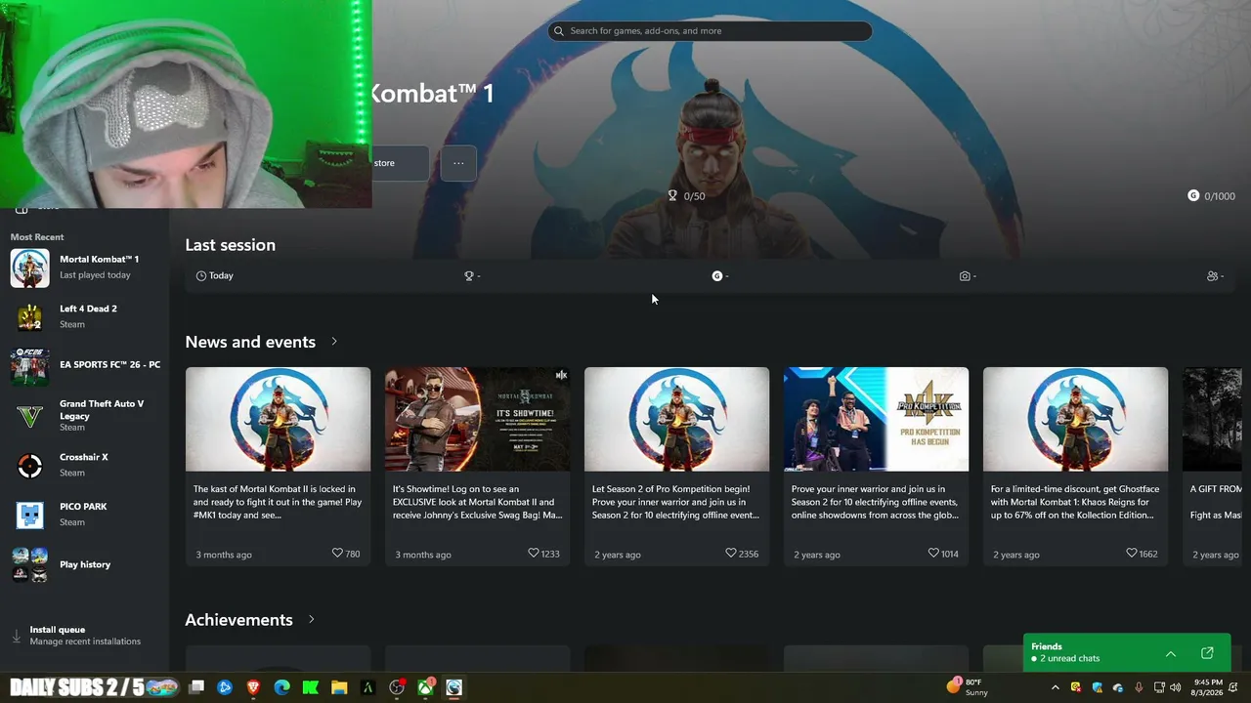Open Achievements heading link
The width and height of the screenshot is (1251, 703).
(239, 620)
